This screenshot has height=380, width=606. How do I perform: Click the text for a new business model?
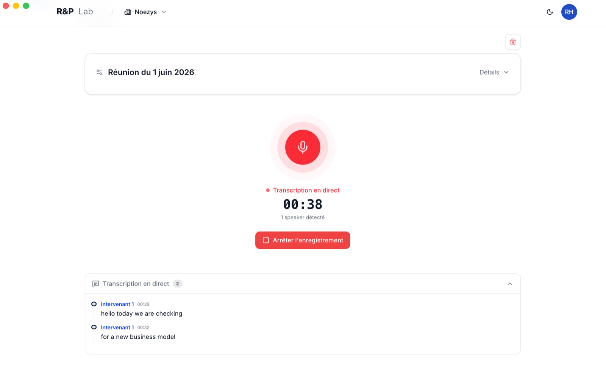coord(138,337)
